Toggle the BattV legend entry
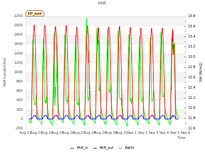The height and width of the screenshot is (154, 205). point(126,148)
